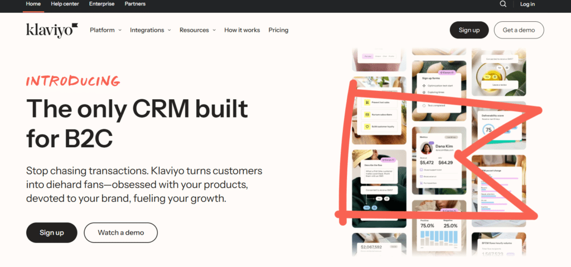The height and width of the screenshot is (267, 571).
Task: Open the Partners tab
Action: pos(135,4)
